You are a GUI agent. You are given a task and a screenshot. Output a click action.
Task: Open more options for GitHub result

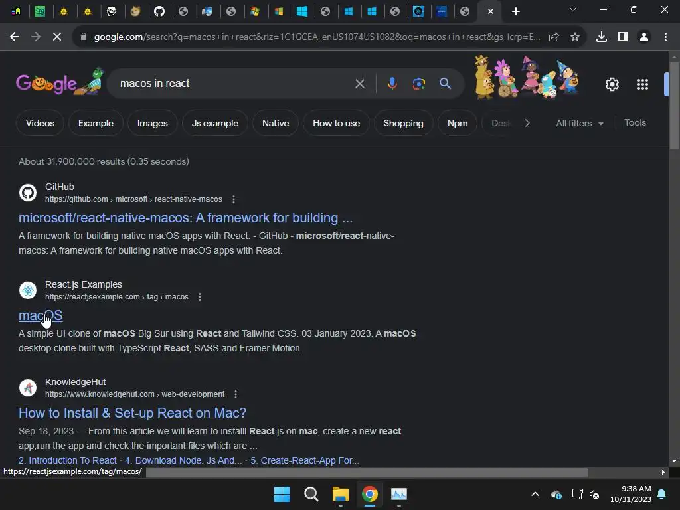[234, 199]
